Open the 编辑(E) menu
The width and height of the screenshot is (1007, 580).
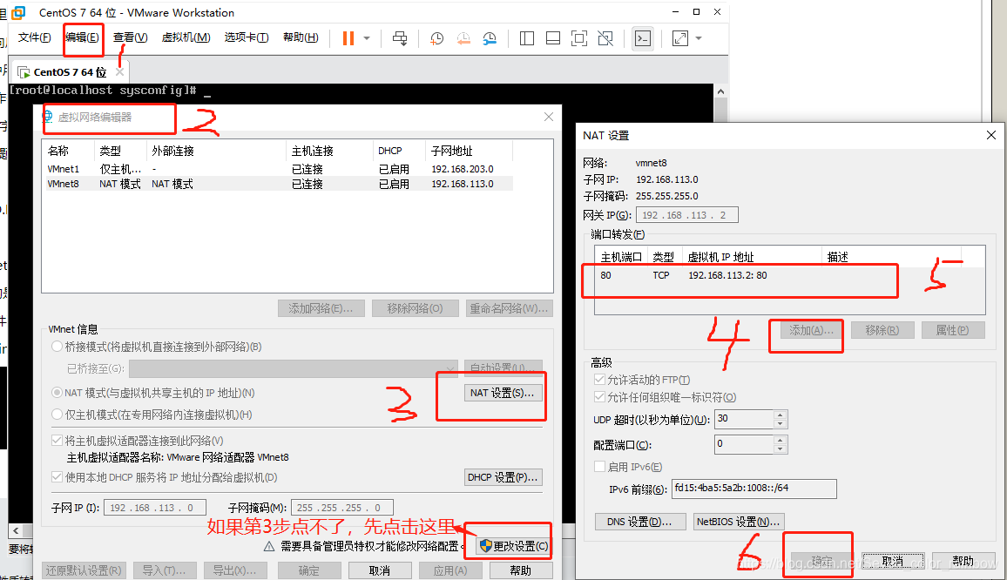tap(82, 37)
